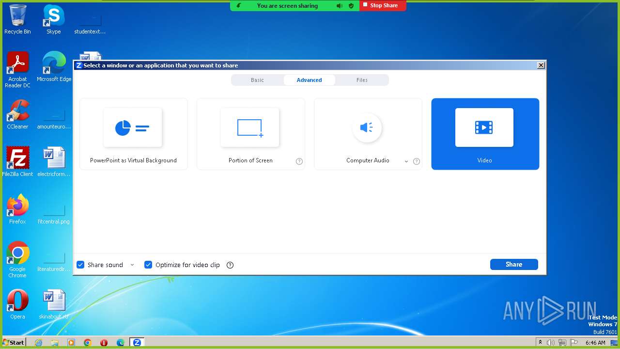Switch to the Files tab
This screenshot has width=620, height=349.
[x=362, y=80]
